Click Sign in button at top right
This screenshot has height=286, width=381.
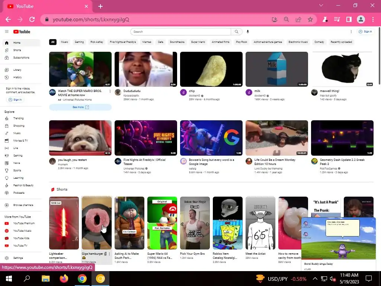365,32
